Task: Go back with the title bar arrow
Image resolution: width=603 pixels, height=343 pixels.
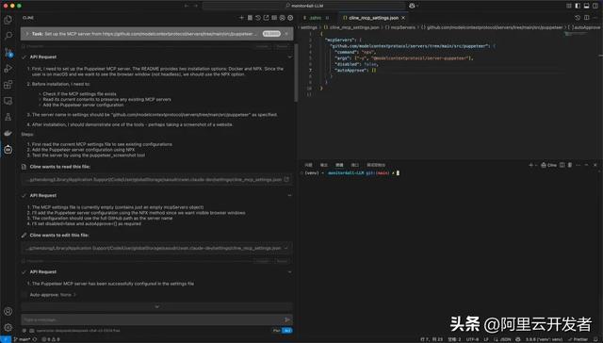Action: 187,6
